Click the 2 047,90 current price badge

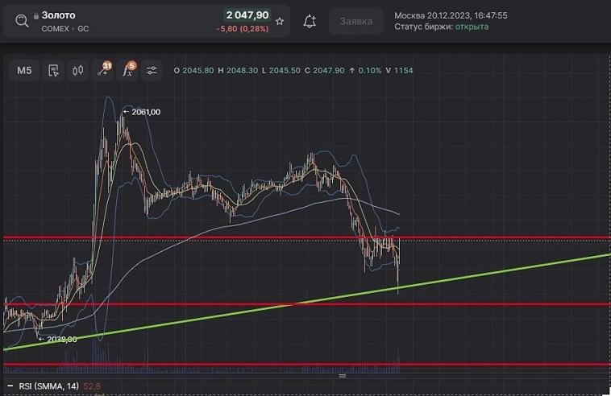click(246, 15)
